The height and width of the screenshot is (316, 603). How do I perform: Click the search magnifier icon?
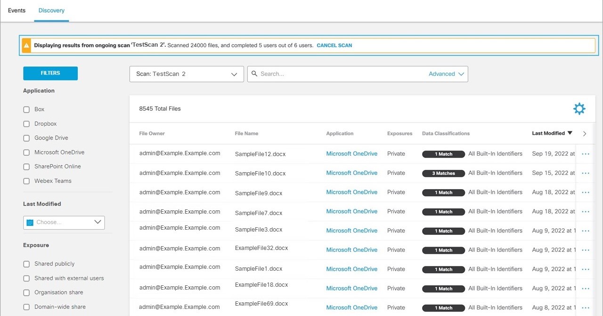click(x=254, y=74)
